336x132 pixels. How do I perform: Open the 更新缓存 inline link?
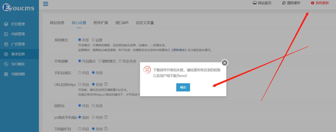179,50
